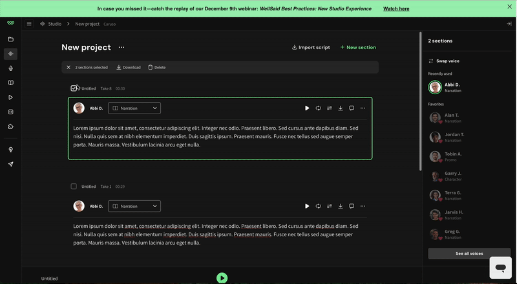The height and width of the screenshot is (284, 517).
Task: Open the microphone icon in left sidebar
Action: pos(10,68)
